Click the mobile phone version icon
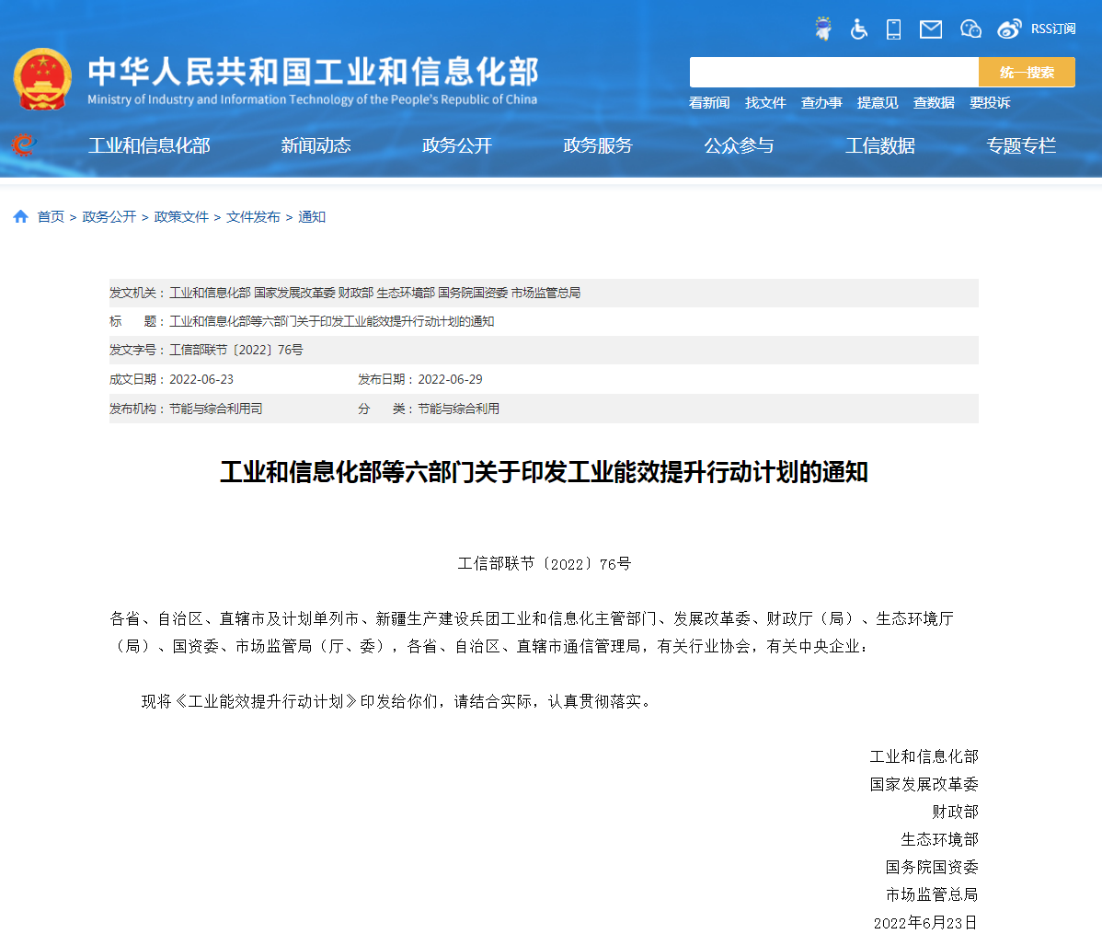 click(x=893, y=29)
